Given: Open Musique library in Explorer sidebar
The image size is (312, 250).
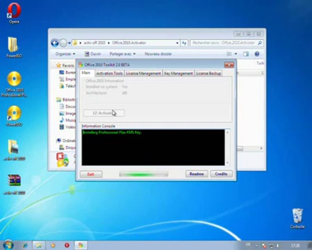Looking at the screenshot, I should [68, 120].
